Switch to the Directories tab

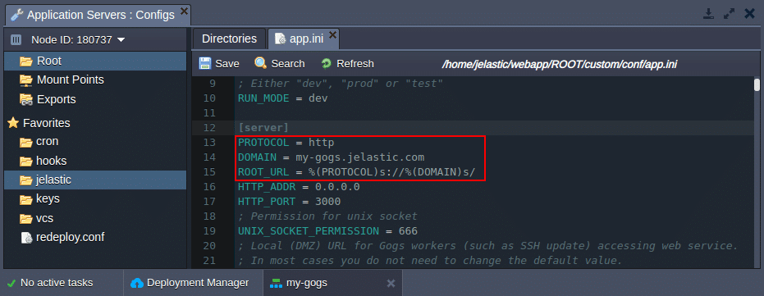(229, 39)
